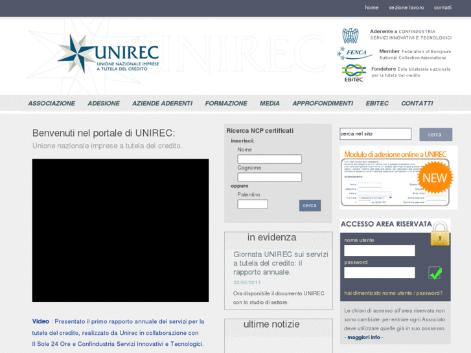This screenshot has height=353, width=471.
Task: Click the golden padlock icon
Action: pyautogui.click(x=440, y=234)
